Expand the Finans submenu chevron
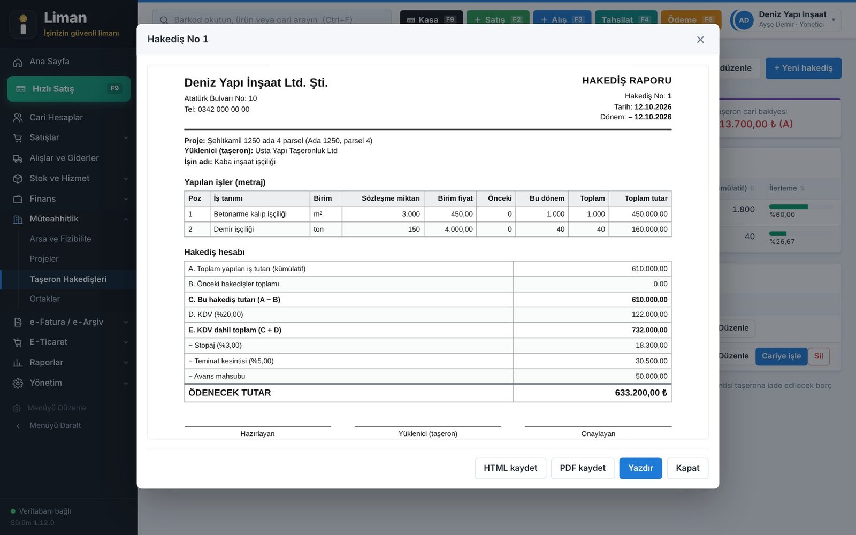This screenshot has width=856, height=535. click(126, 199)
